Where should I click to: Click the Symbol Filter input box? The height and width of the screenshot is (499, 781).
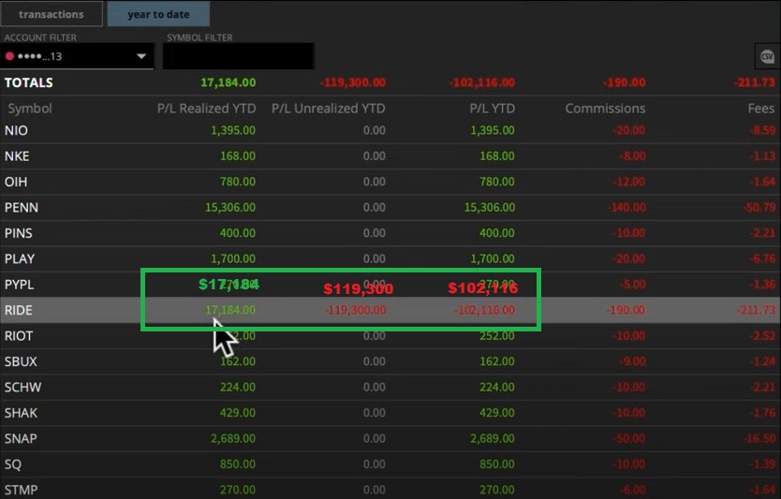[x=238, y=56]
